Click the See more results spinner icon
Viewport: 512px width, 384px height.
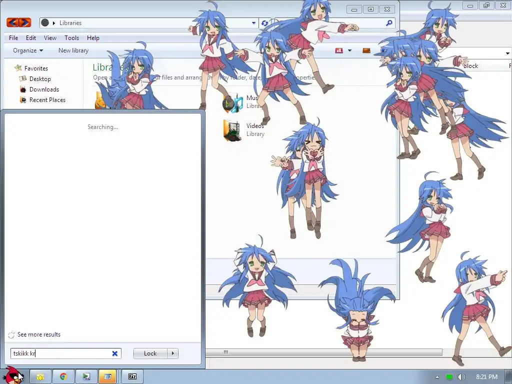point(11,334)
